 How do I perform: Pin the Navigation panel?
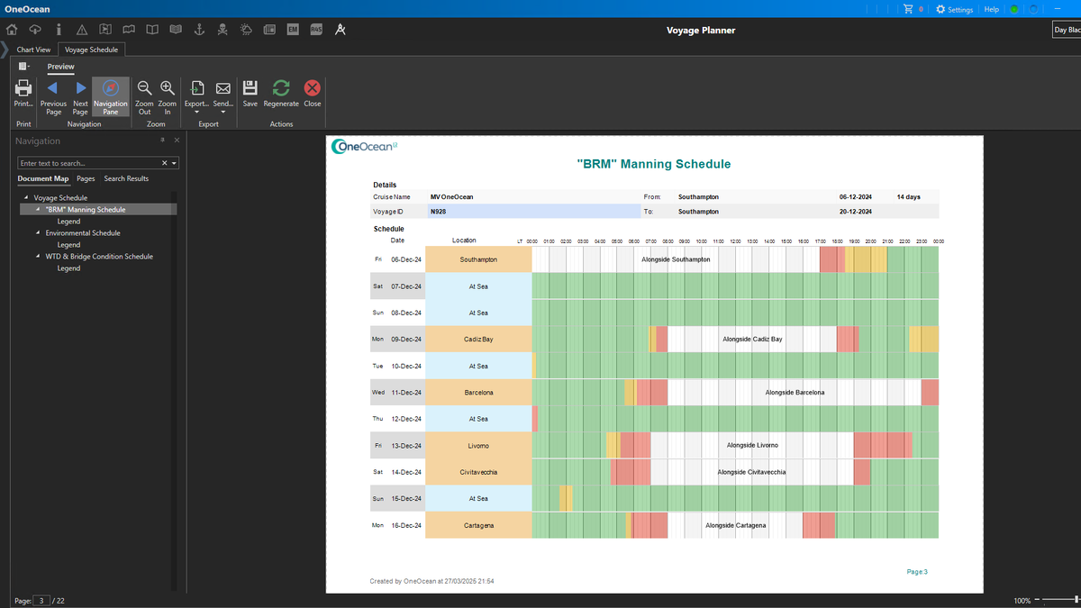point(163,141)
